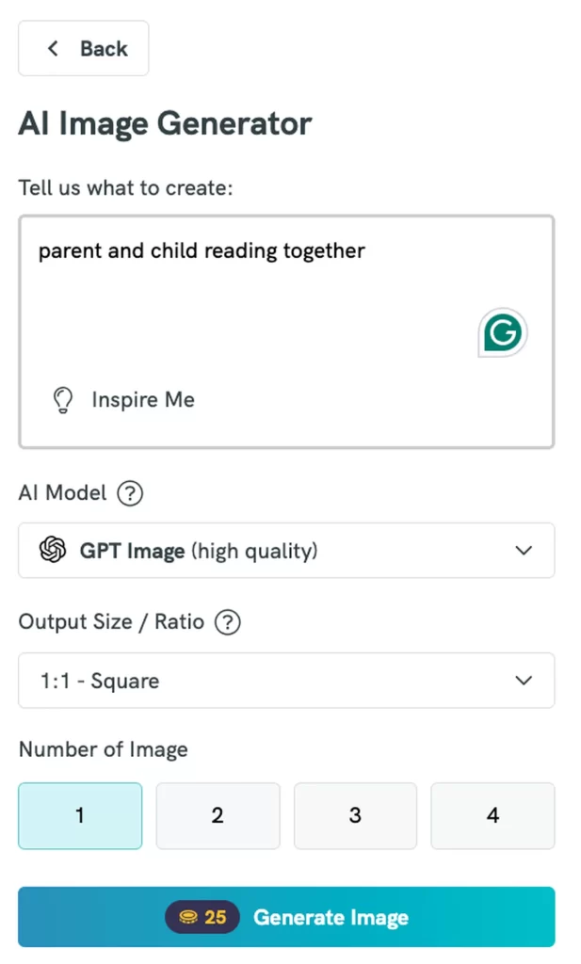Click the AI Model dropdown chevron
Screen dimensions: 581x964
(x=524, y=551)
